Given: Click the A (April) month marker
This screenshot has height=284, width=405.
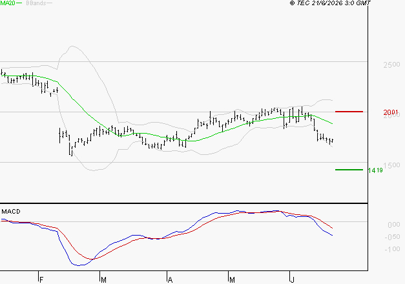Looking at the screenshot, I should [x=170, y=279].
